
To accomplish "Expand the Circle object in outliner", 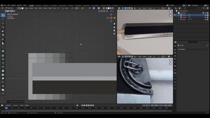I will click(x=178, y=15).
